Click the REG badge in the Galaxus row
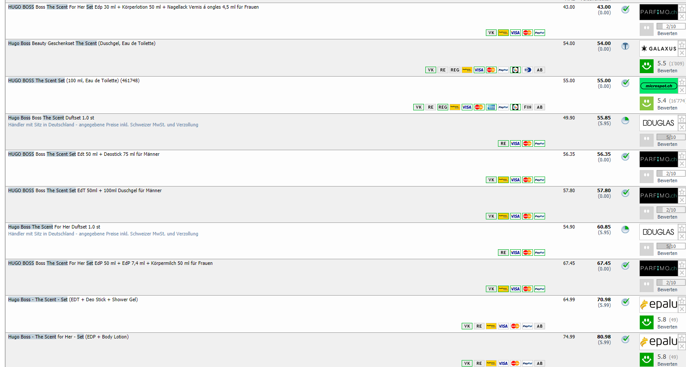686x367 pixels. [455, 70]
